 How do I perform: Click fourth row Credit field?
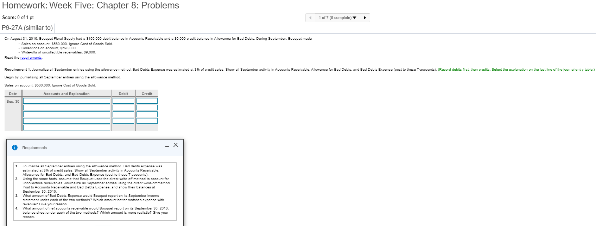pyautogui.click(x=147, y=121)
